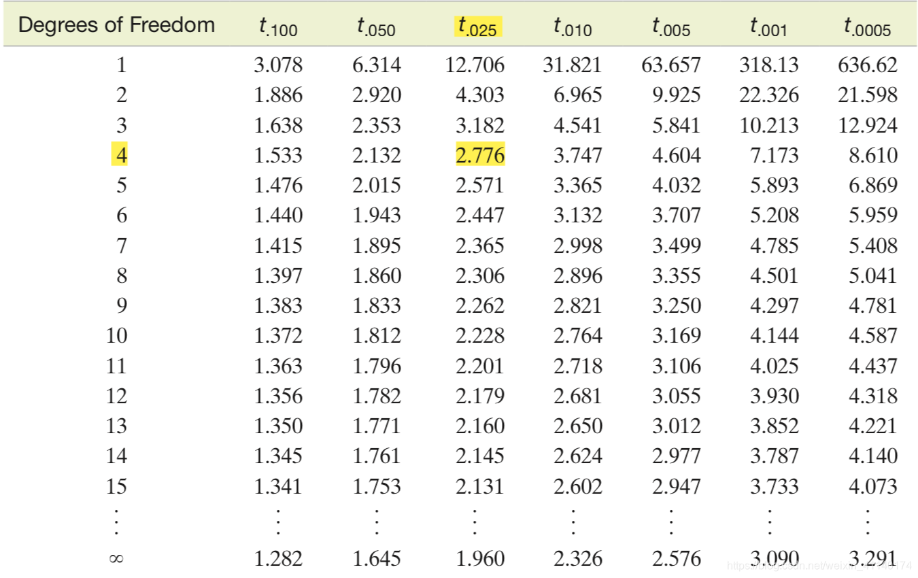
Task: Click degrees of freedom row label 10
Action: coord(116,336)
